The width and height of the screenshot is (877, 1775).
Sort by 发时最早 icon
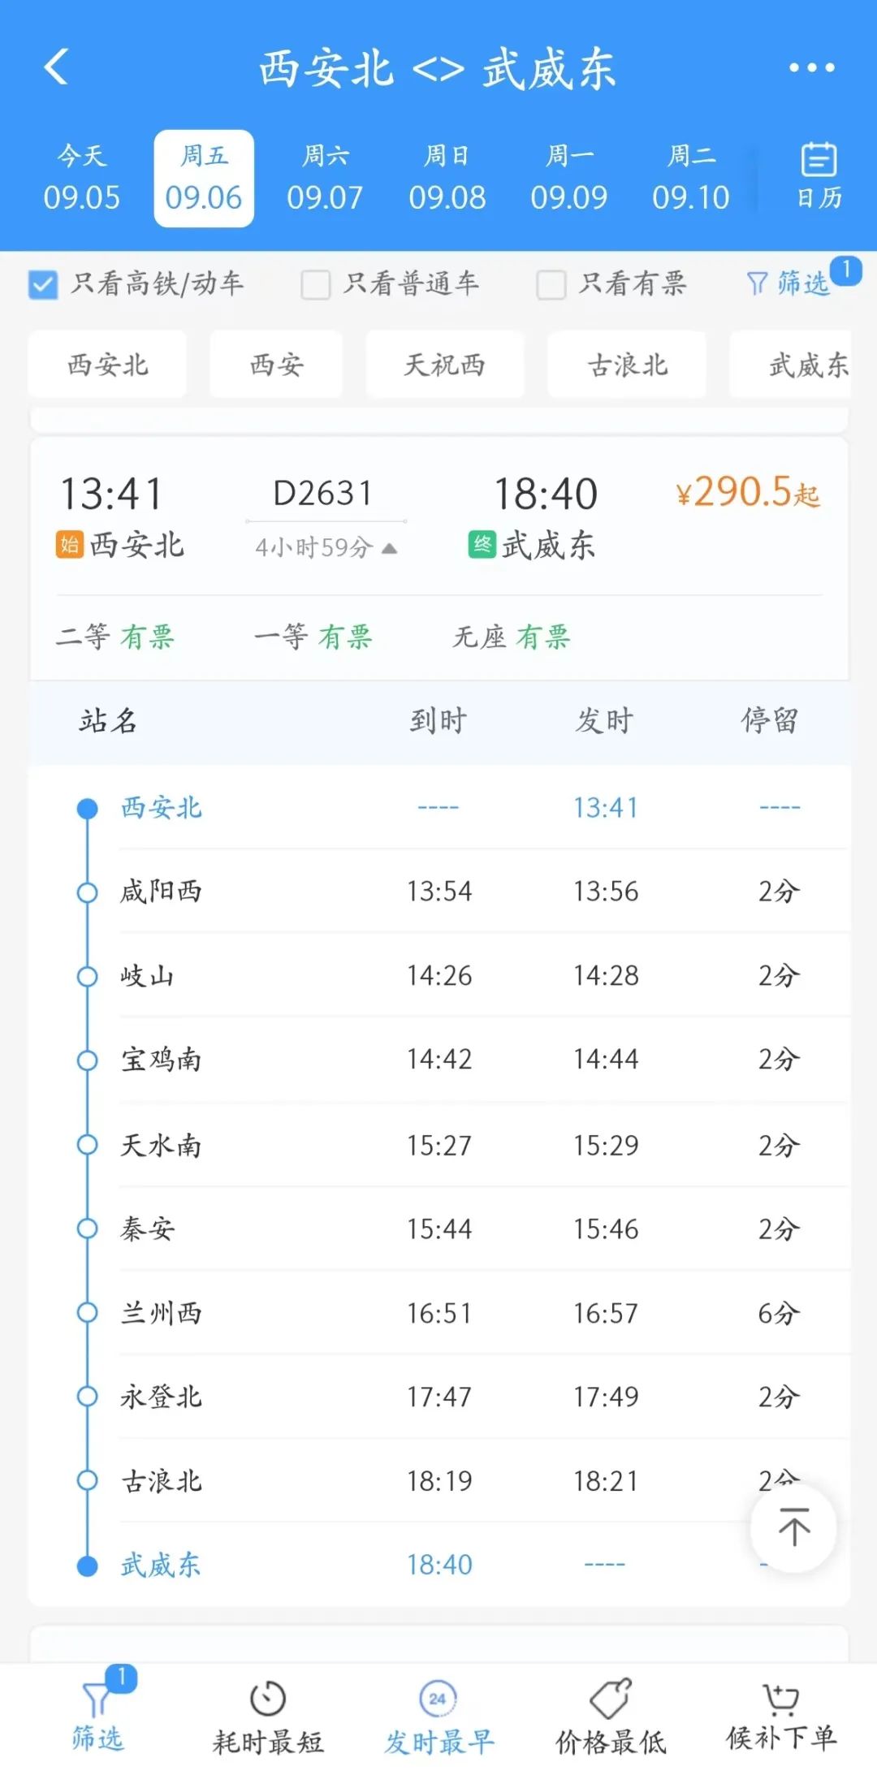[x=438, y=1699]
